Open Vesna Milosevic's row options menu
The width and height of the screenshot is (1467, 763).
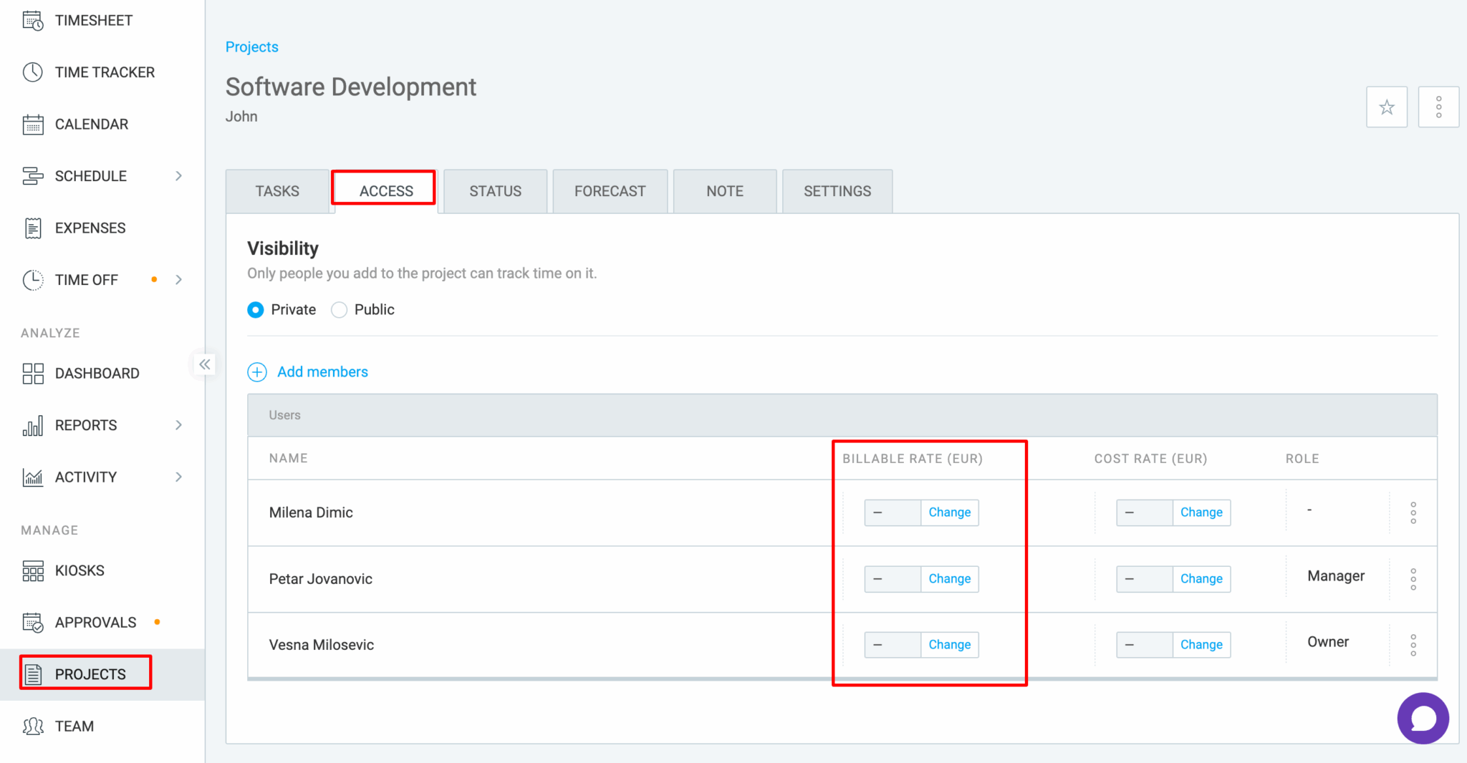coord(1413,644)
